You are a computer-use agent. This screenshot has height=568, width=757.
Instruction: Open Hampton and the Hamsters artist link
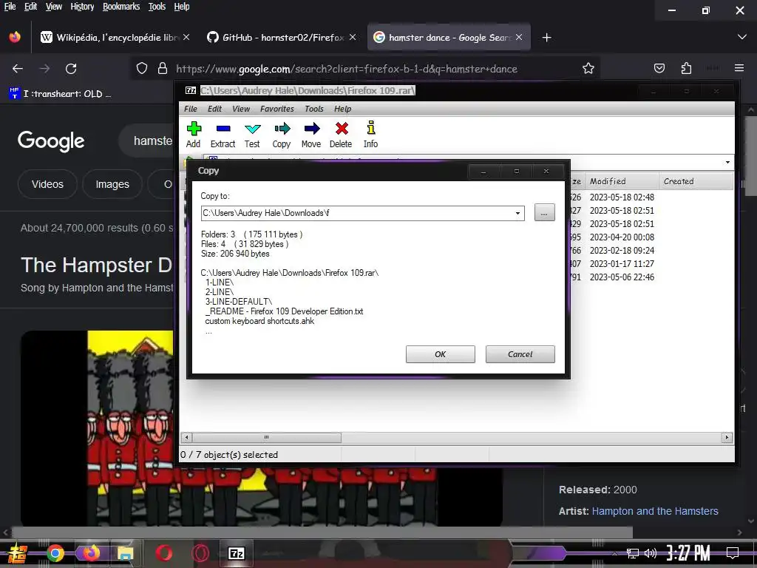(655, 511)
